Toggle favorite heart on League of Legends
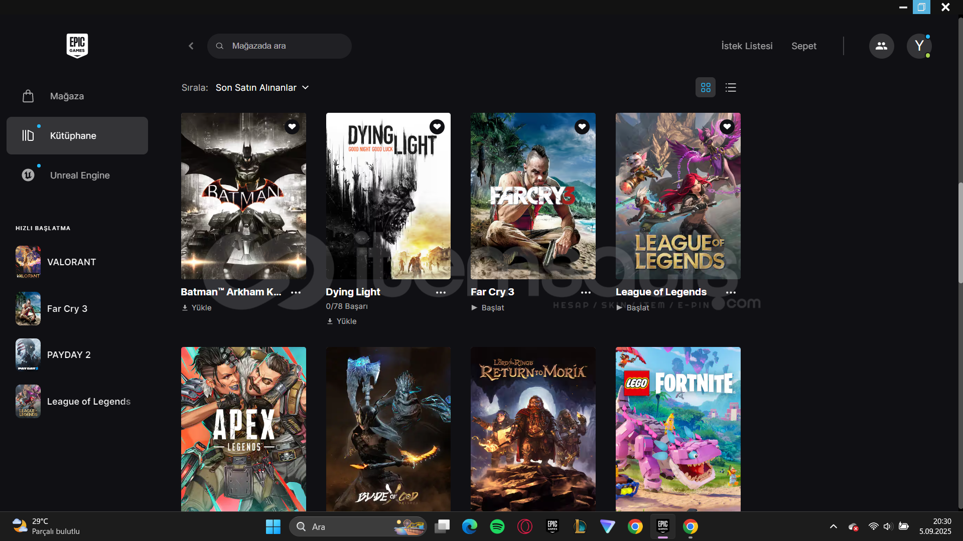The width and height of the screenshot is (963, 541). pyautogui.click(x=727, y=127)
